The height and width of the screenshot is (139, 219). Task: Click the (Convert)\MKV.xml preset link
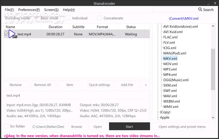tap(184, 18)
